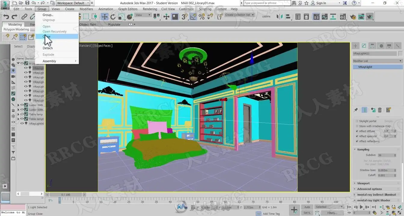Uncheck the Affect specular checkbox
404x216 pixels.
357,136
